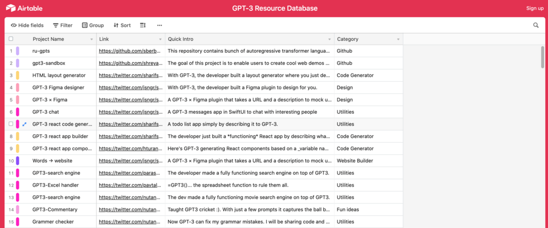Select the GPT3-Commentary project cell
548x228 pixels.
pos(62,209)
